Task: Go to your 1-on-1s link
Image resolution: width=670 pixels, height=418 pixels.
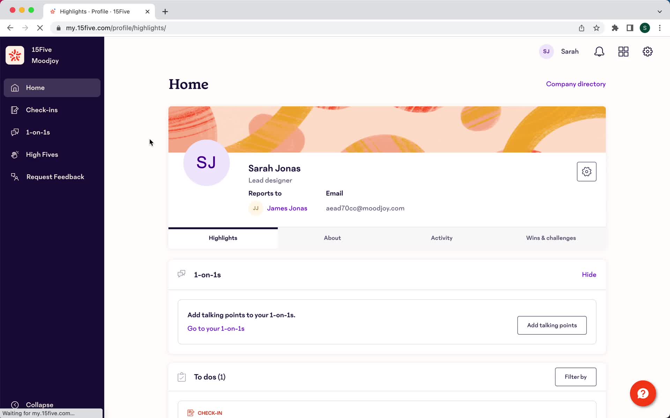Action: pyautogui.click(x=216, y=328)
